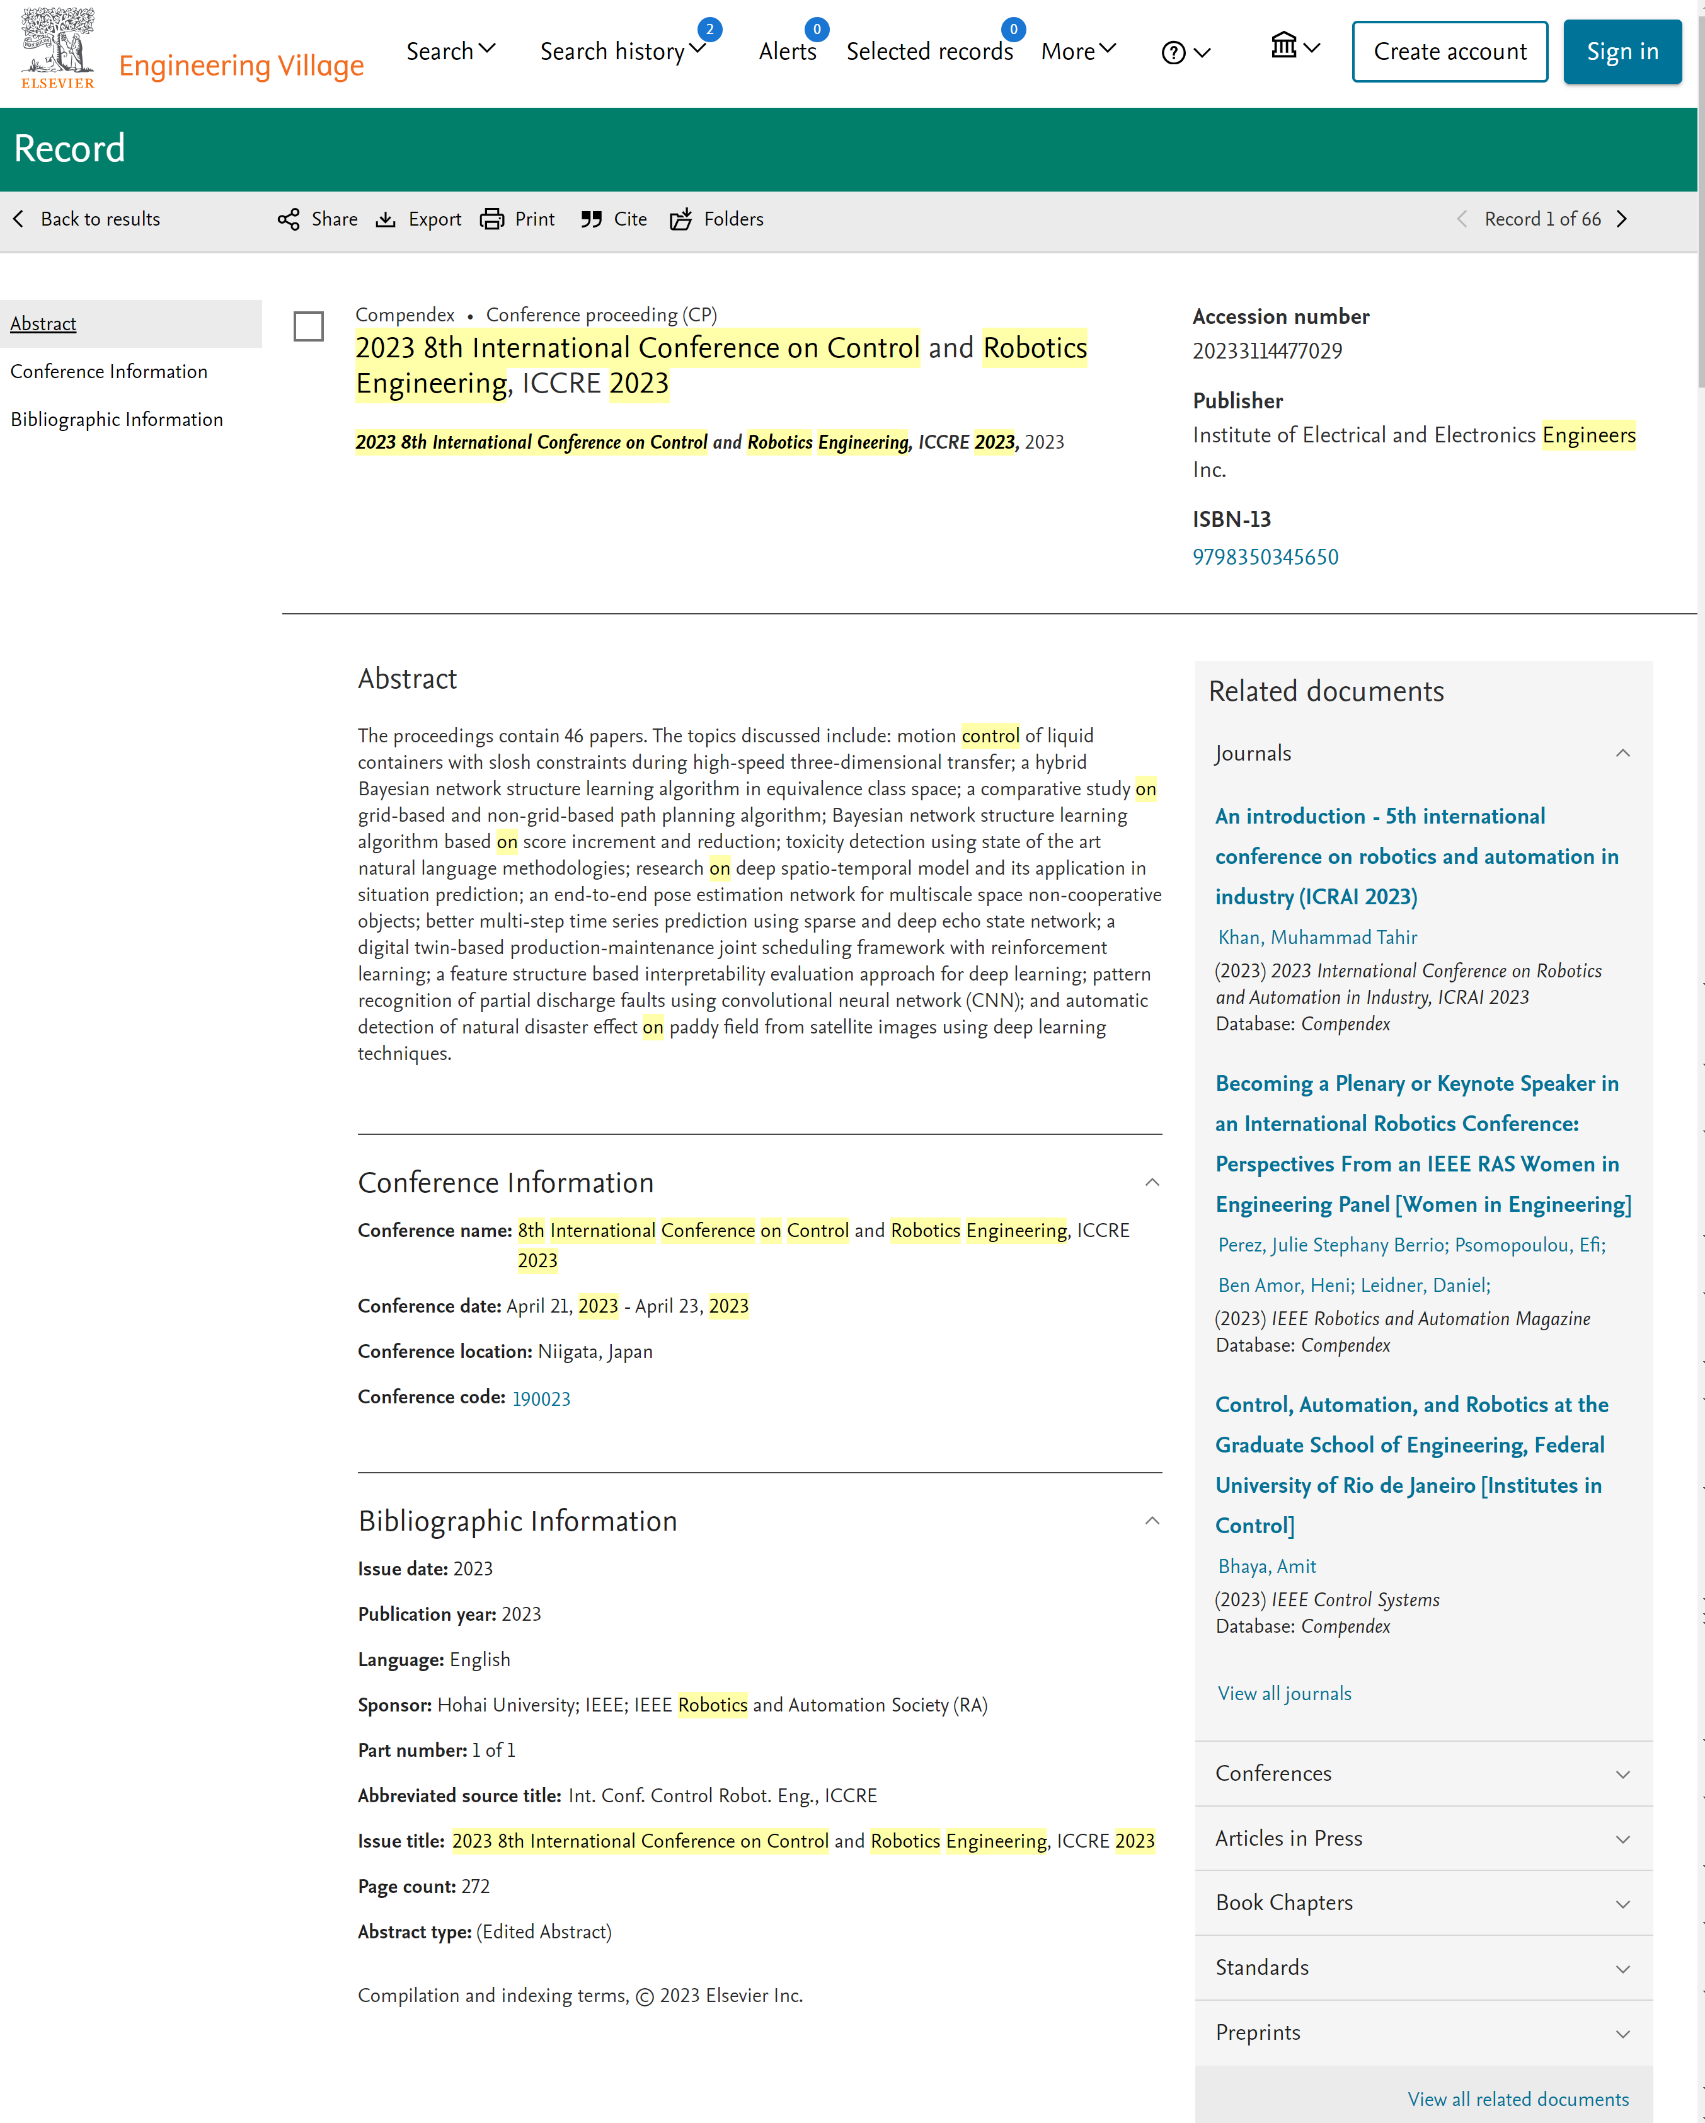
Task: Click the Folders icon
Action: (x=681, y=219)
